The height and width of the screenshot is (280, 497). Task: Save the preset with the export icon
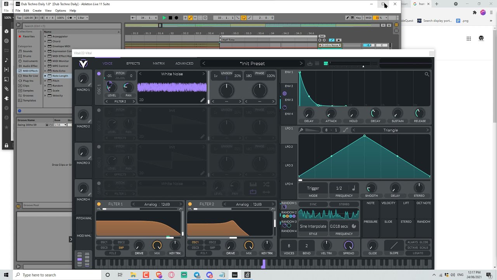pos(310,63)
